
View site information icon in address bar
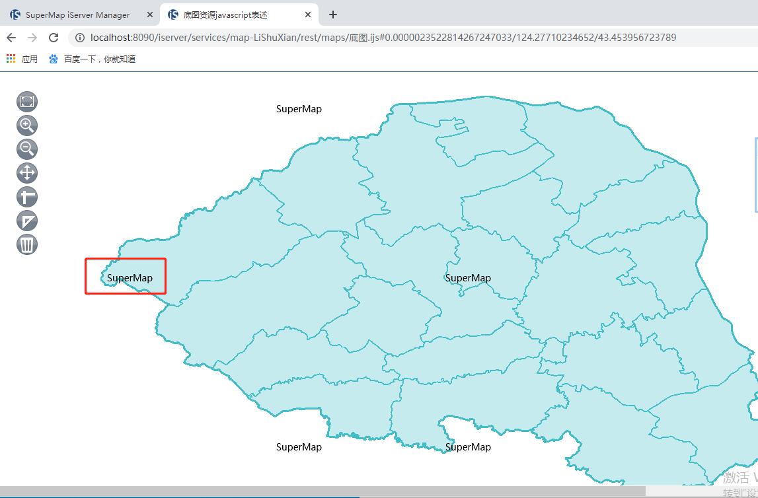tap(80, 38)
